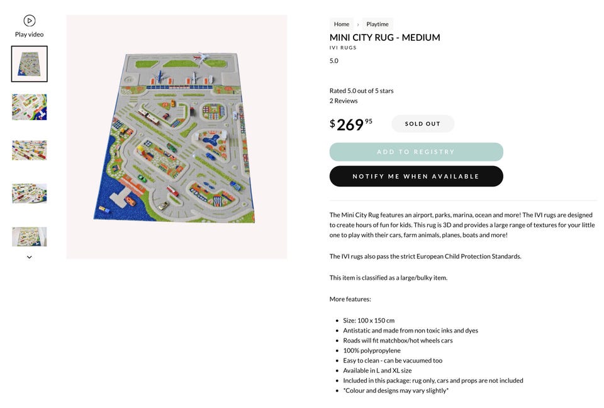
Task: Open the IVI RUGS brand link
Action: [x=343, y=48]
